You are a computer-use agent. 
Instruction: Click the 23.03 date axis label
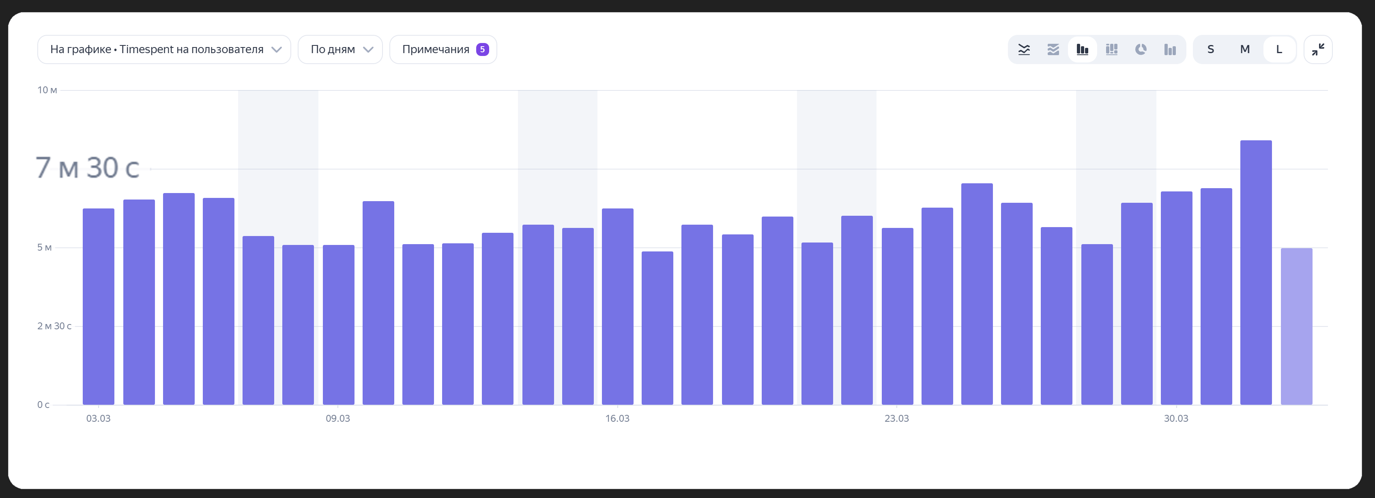point(896,419)
